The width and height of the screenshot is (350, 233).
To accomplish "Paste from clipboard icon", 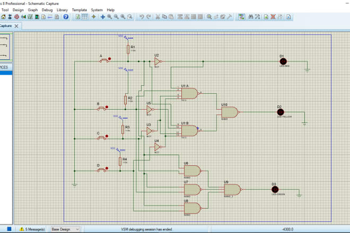I will [171, 17].
